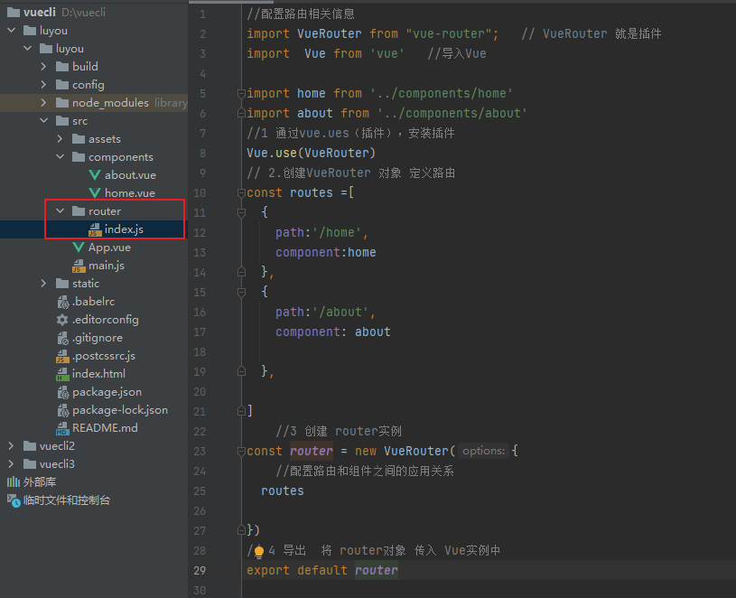Expand the config folder

tap(43, 85)
